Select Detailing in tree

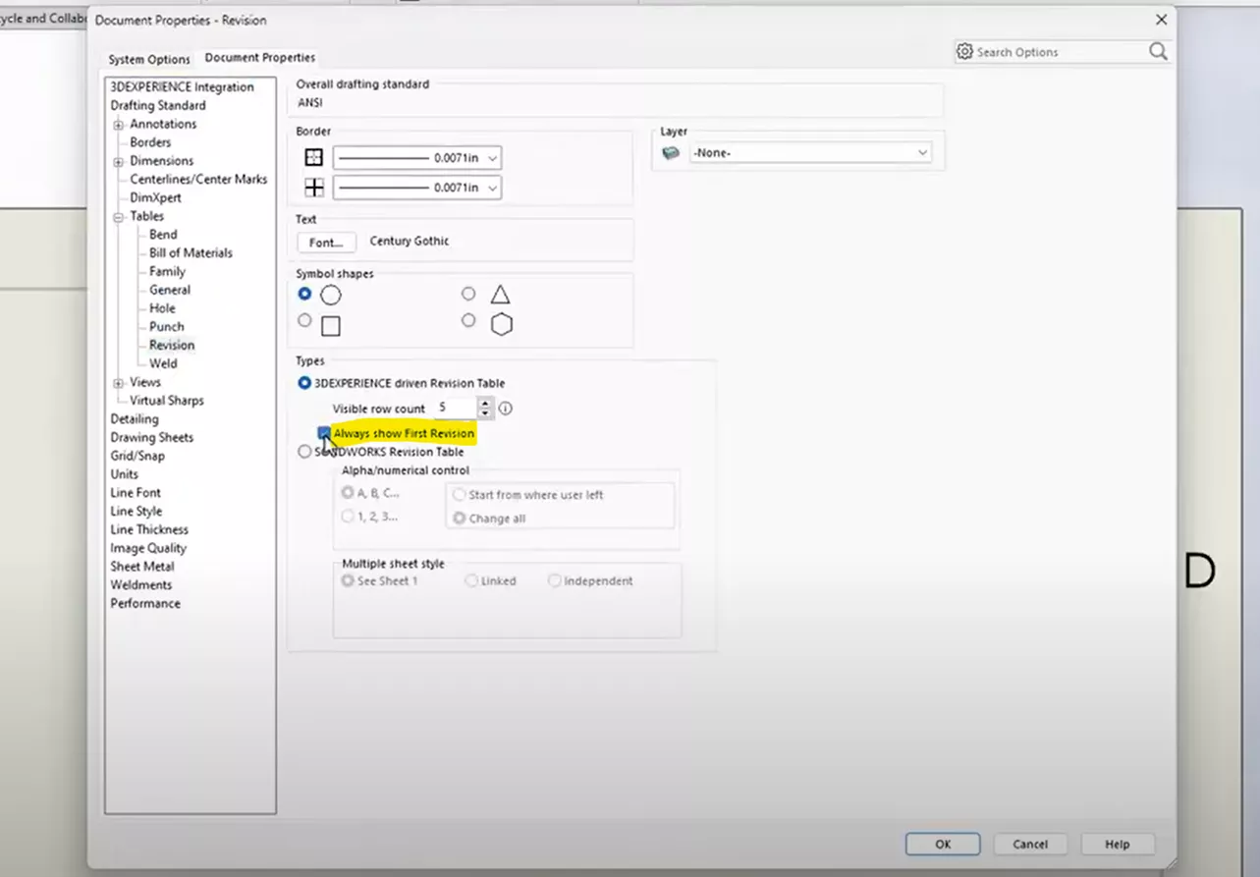pos(134,419)
